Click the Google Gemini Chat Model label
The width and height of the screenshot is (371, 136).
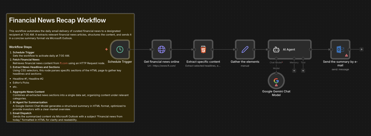coord(276,93)
